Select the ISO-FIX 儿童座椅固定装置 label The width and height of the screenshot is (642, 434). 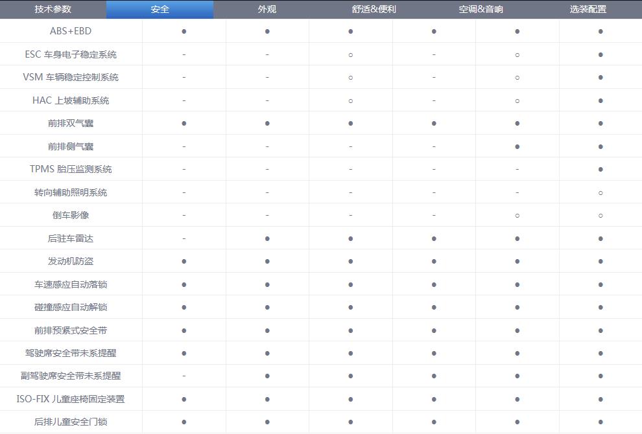[71, 399]
